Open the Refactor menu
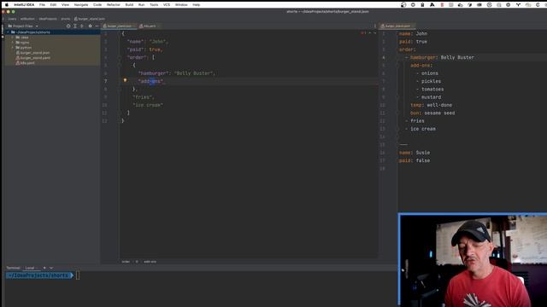The height and width of the screenshot is (307, 547). point(113,5)
